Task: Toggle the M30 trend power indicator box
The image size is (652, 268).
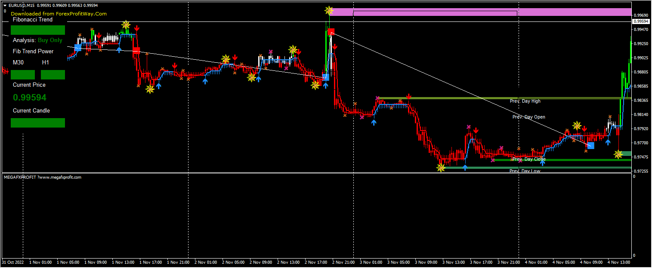Action: [23, 74]
